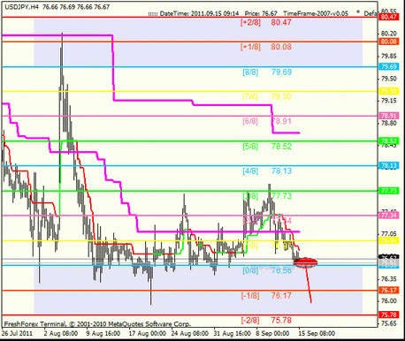Screen dimensions: 405x341
Task: Click the FreshForex Terminal copyright text
Action: 97,324
